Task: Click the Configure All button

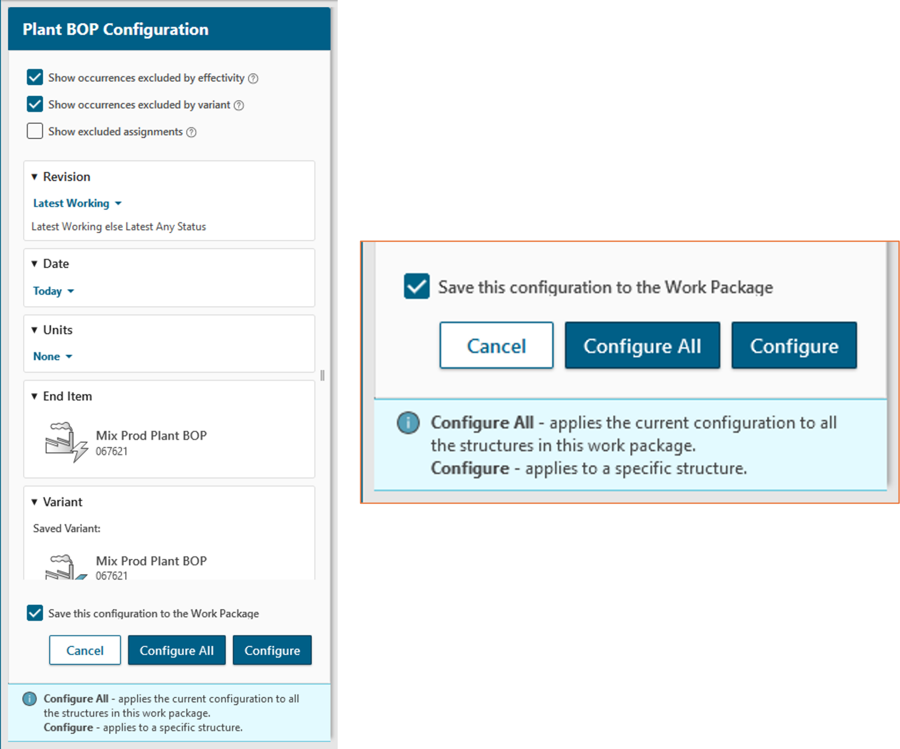Action: (177, 650)
